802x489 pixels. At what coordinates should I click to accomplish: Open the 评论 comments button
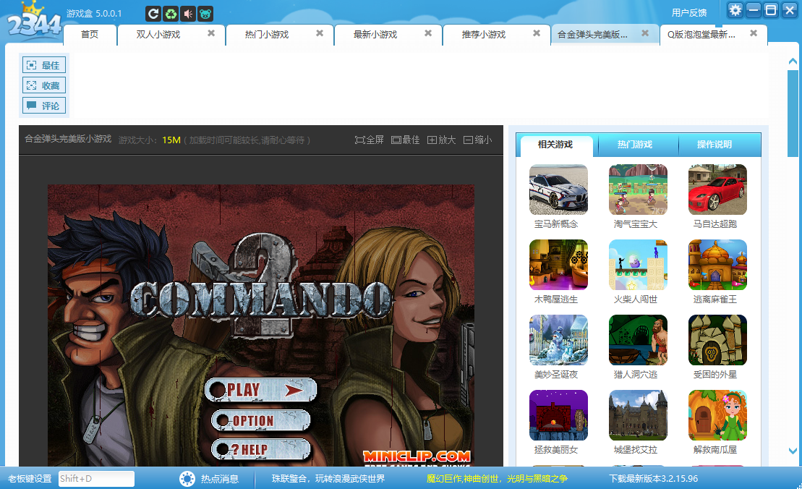point(44,106)
